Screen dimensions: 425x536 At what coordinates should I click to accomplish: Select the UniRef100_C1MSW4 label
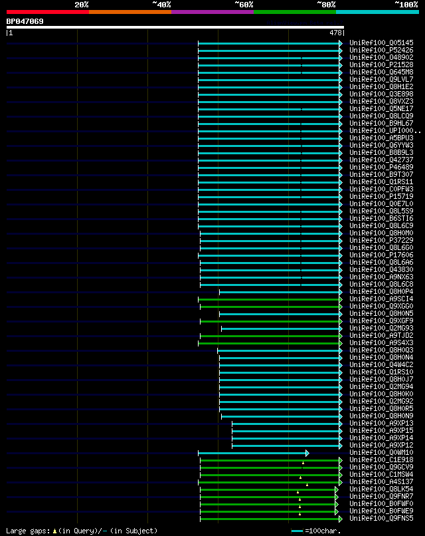pyautogui.click(x=381, y=474)
